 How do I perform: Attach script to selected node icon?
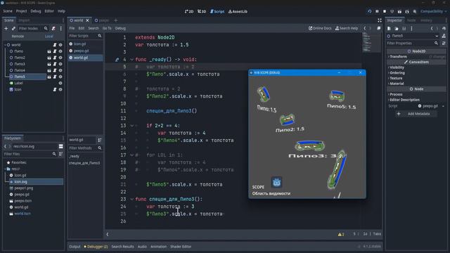click(53, 28)
